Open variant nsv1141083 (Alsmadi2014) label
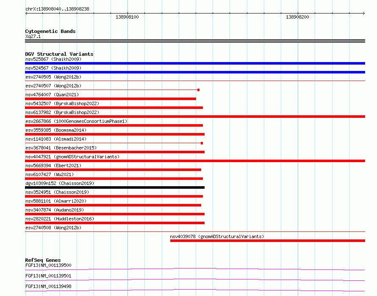The height and width of the screenshot is (296, 377). [x=56, y=139]
